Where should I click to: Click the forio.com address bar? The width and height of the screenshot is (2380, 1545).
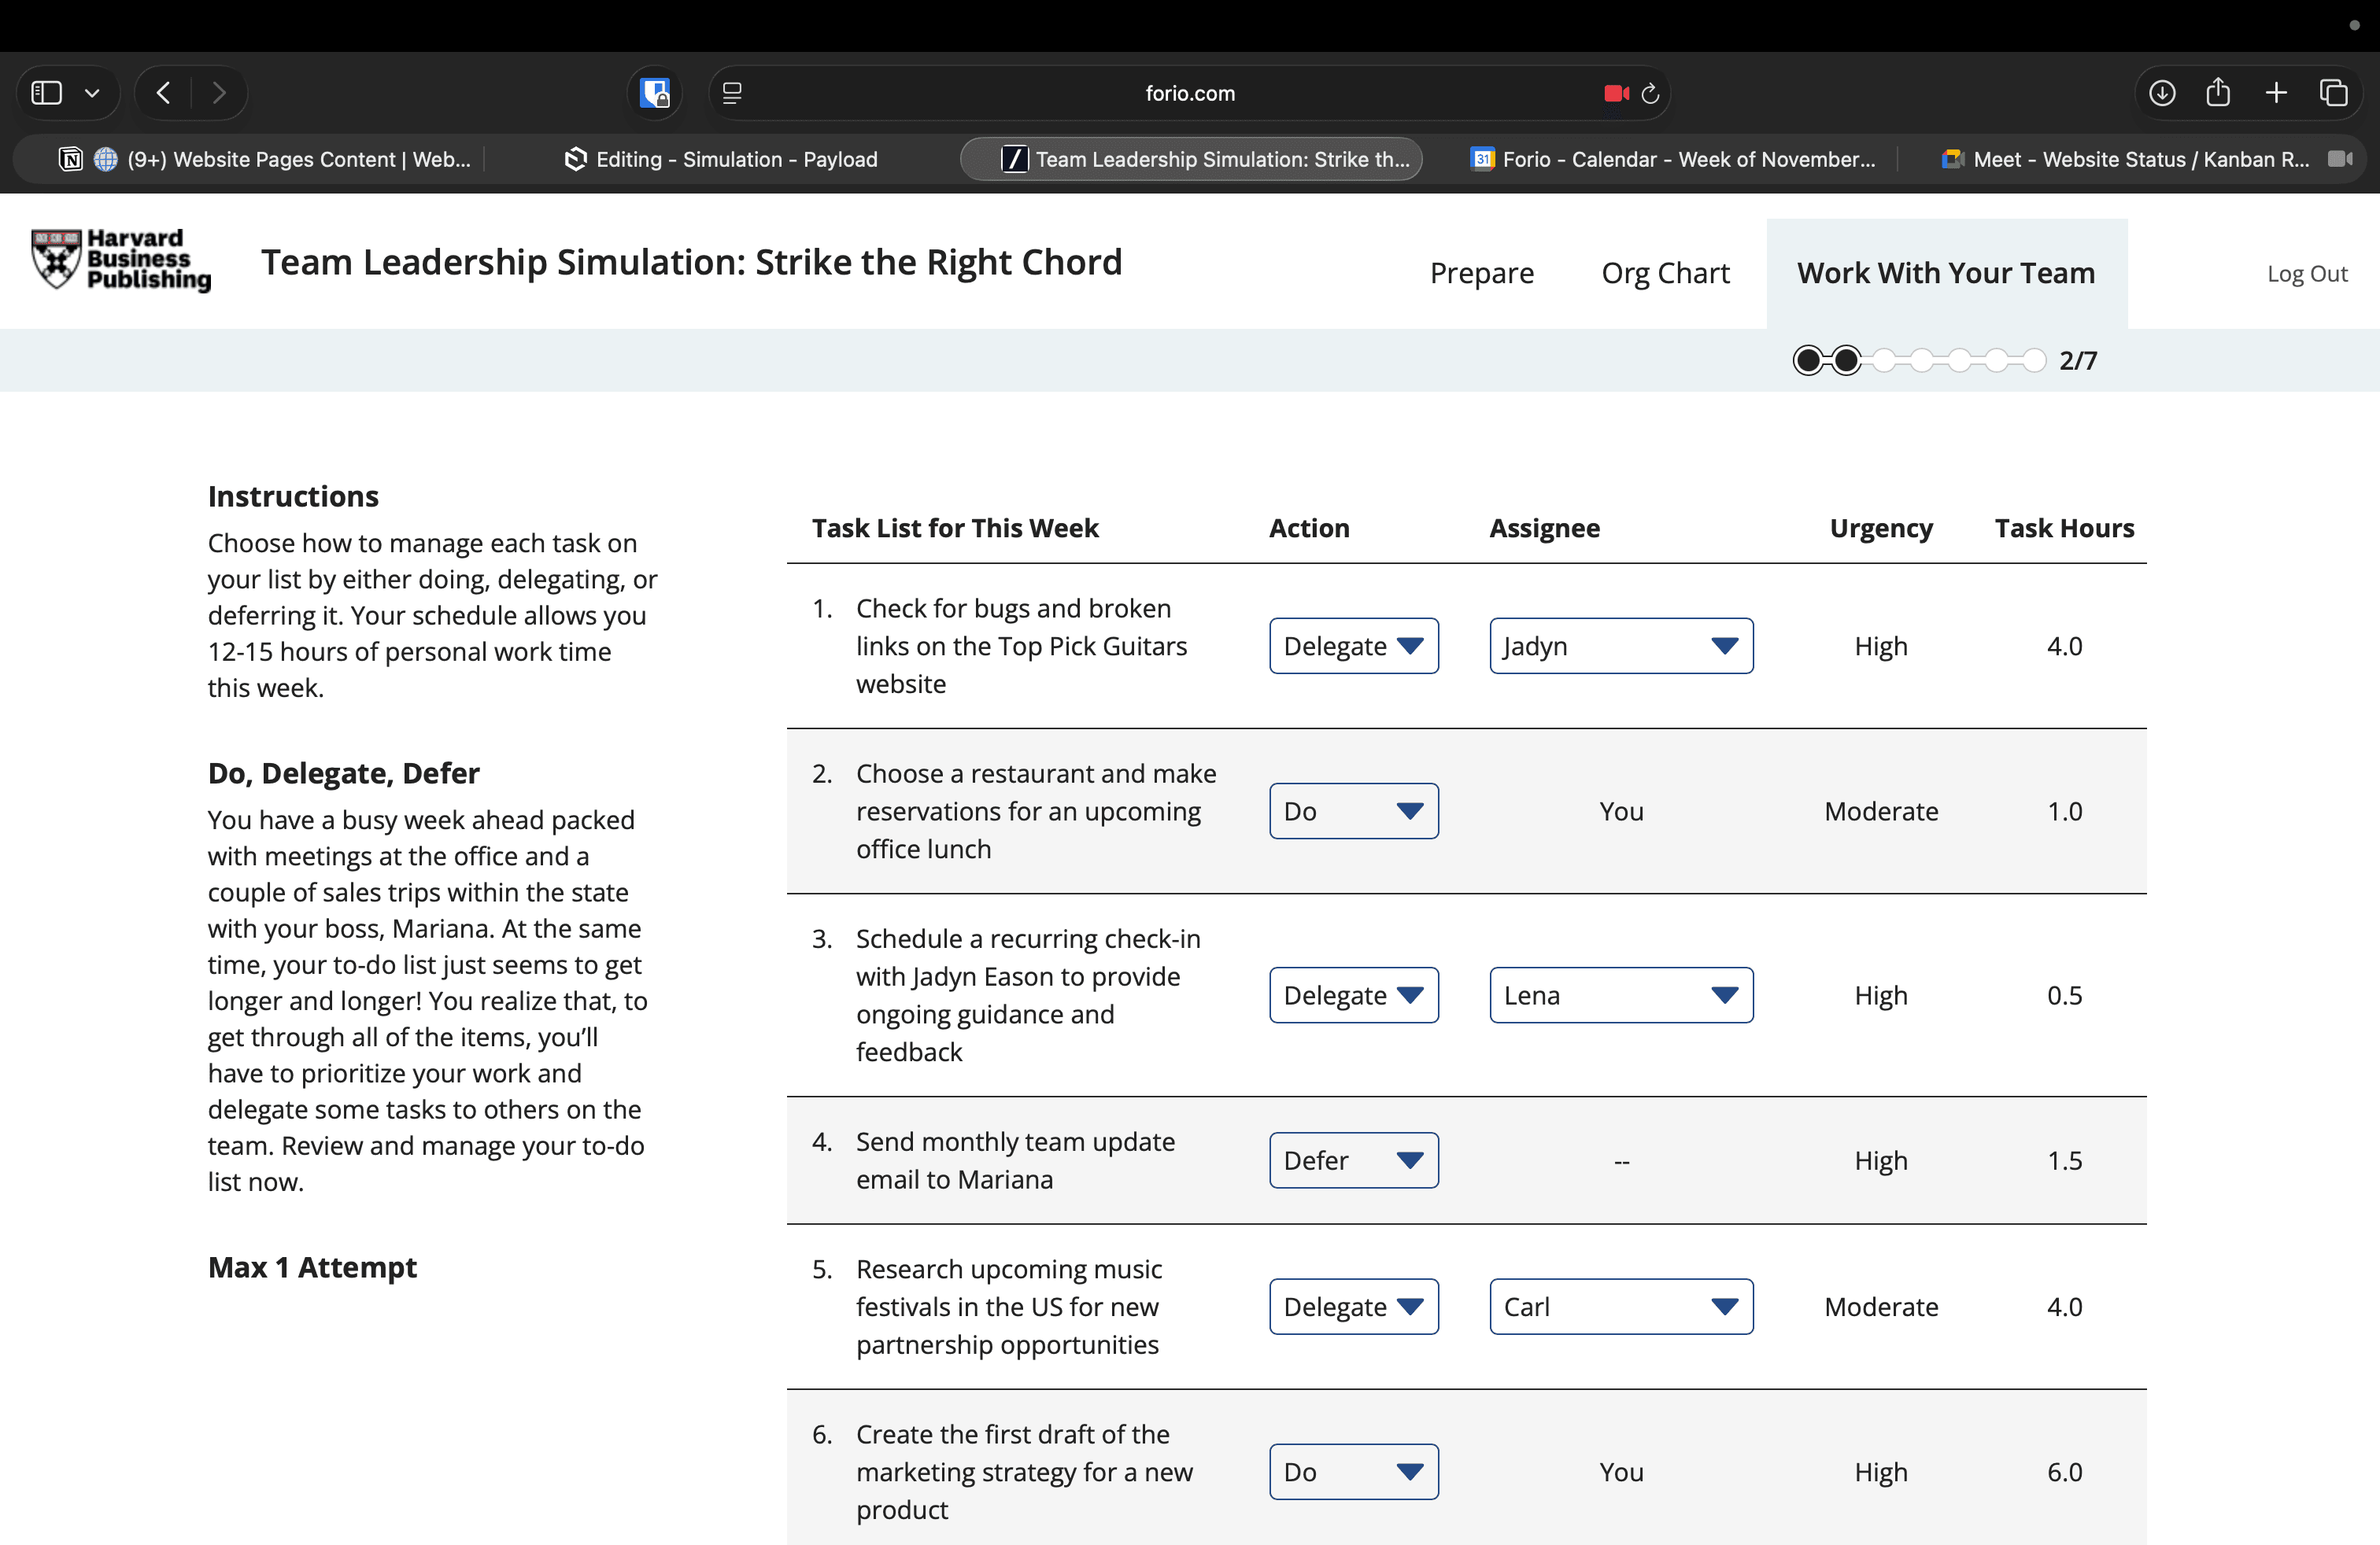(x=1189, y=93)
